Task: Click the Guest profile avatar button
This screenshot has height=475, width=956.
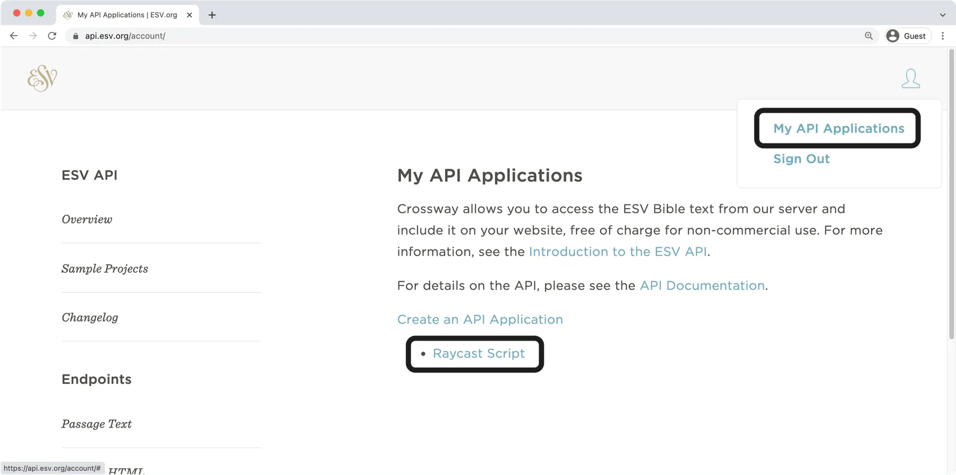Action: pos(908,36)
